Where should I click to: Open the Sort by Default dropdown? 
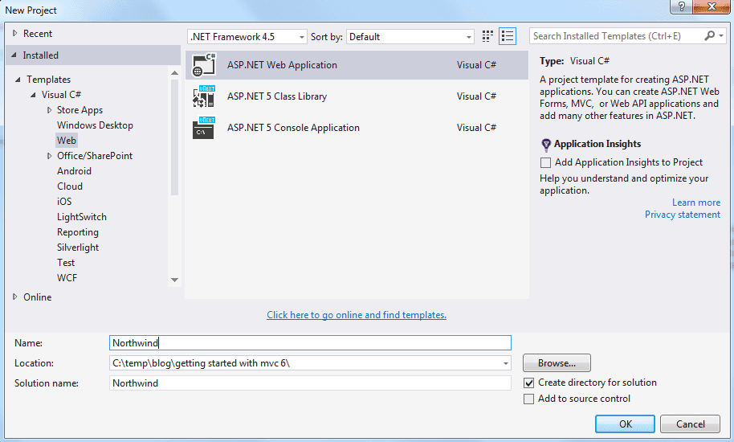pyautogui.click(x=410, y=37)
